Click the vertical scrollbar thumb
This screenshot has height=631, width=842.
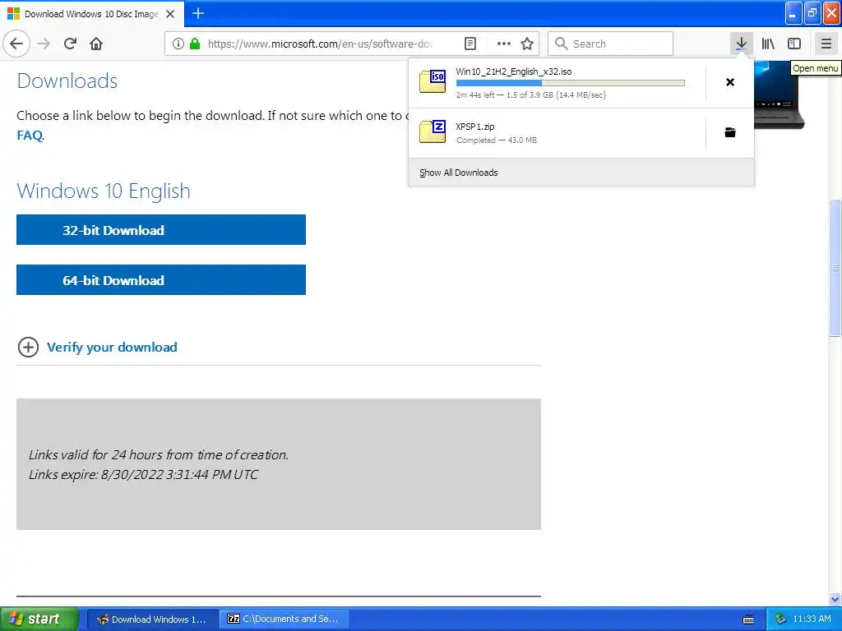tap(835, 268)
